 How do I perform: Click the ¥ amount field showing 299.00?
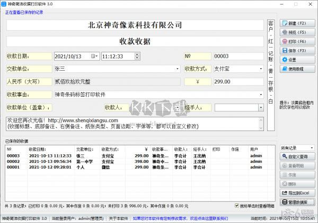[x=237, y=81]
